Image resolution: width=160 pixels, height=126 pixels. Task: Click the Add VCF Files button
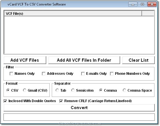tap(25, 60)
